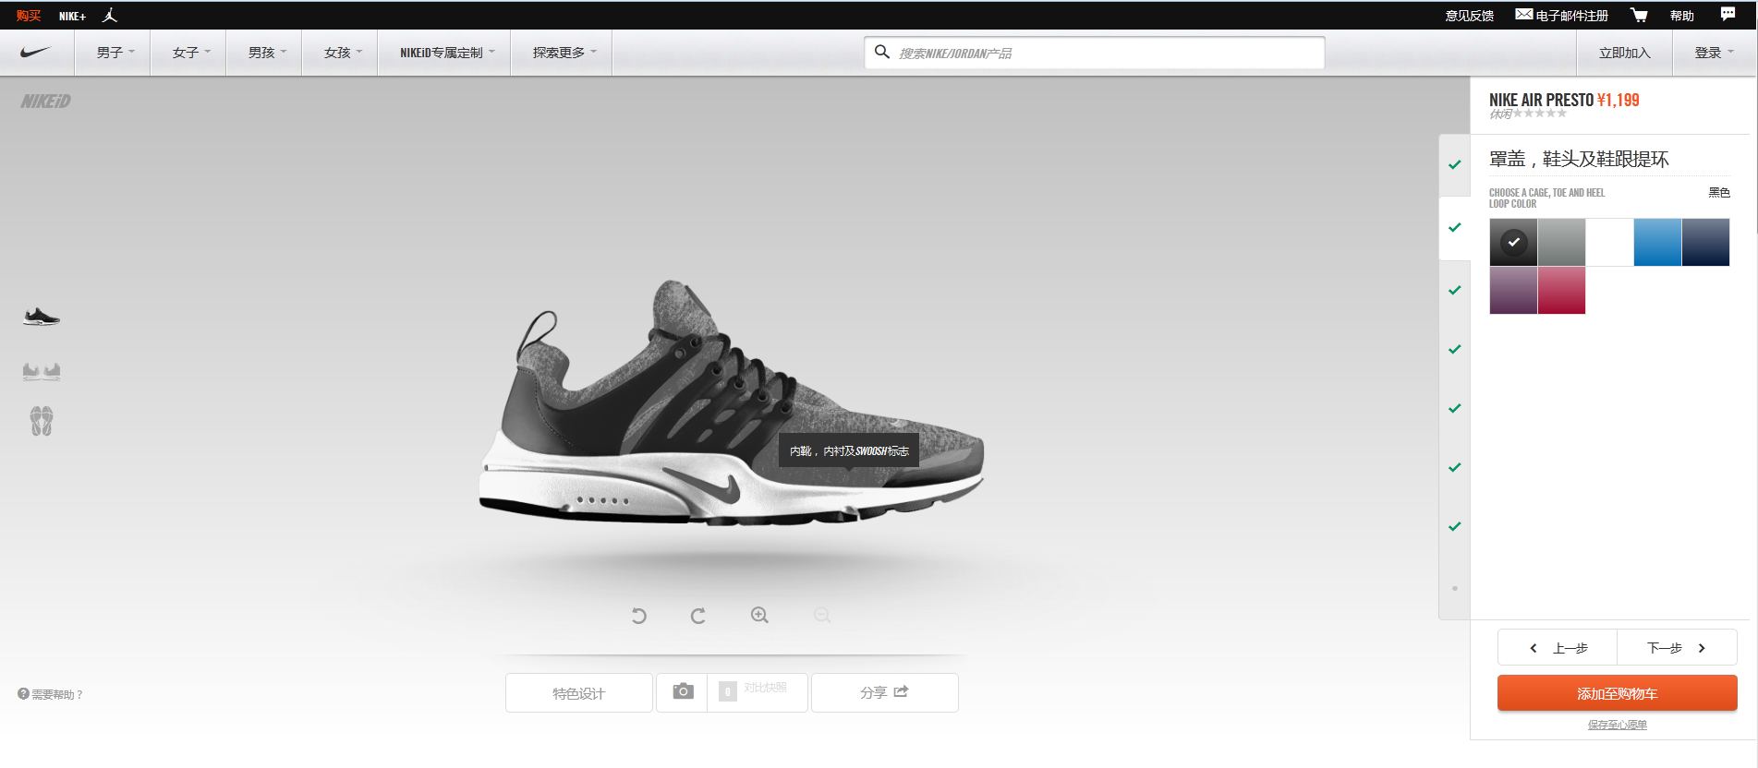This screenshot has height=768, width=1758.
Task: Switch to the NIKE+ tab
Action: click(x=72, y=17)
